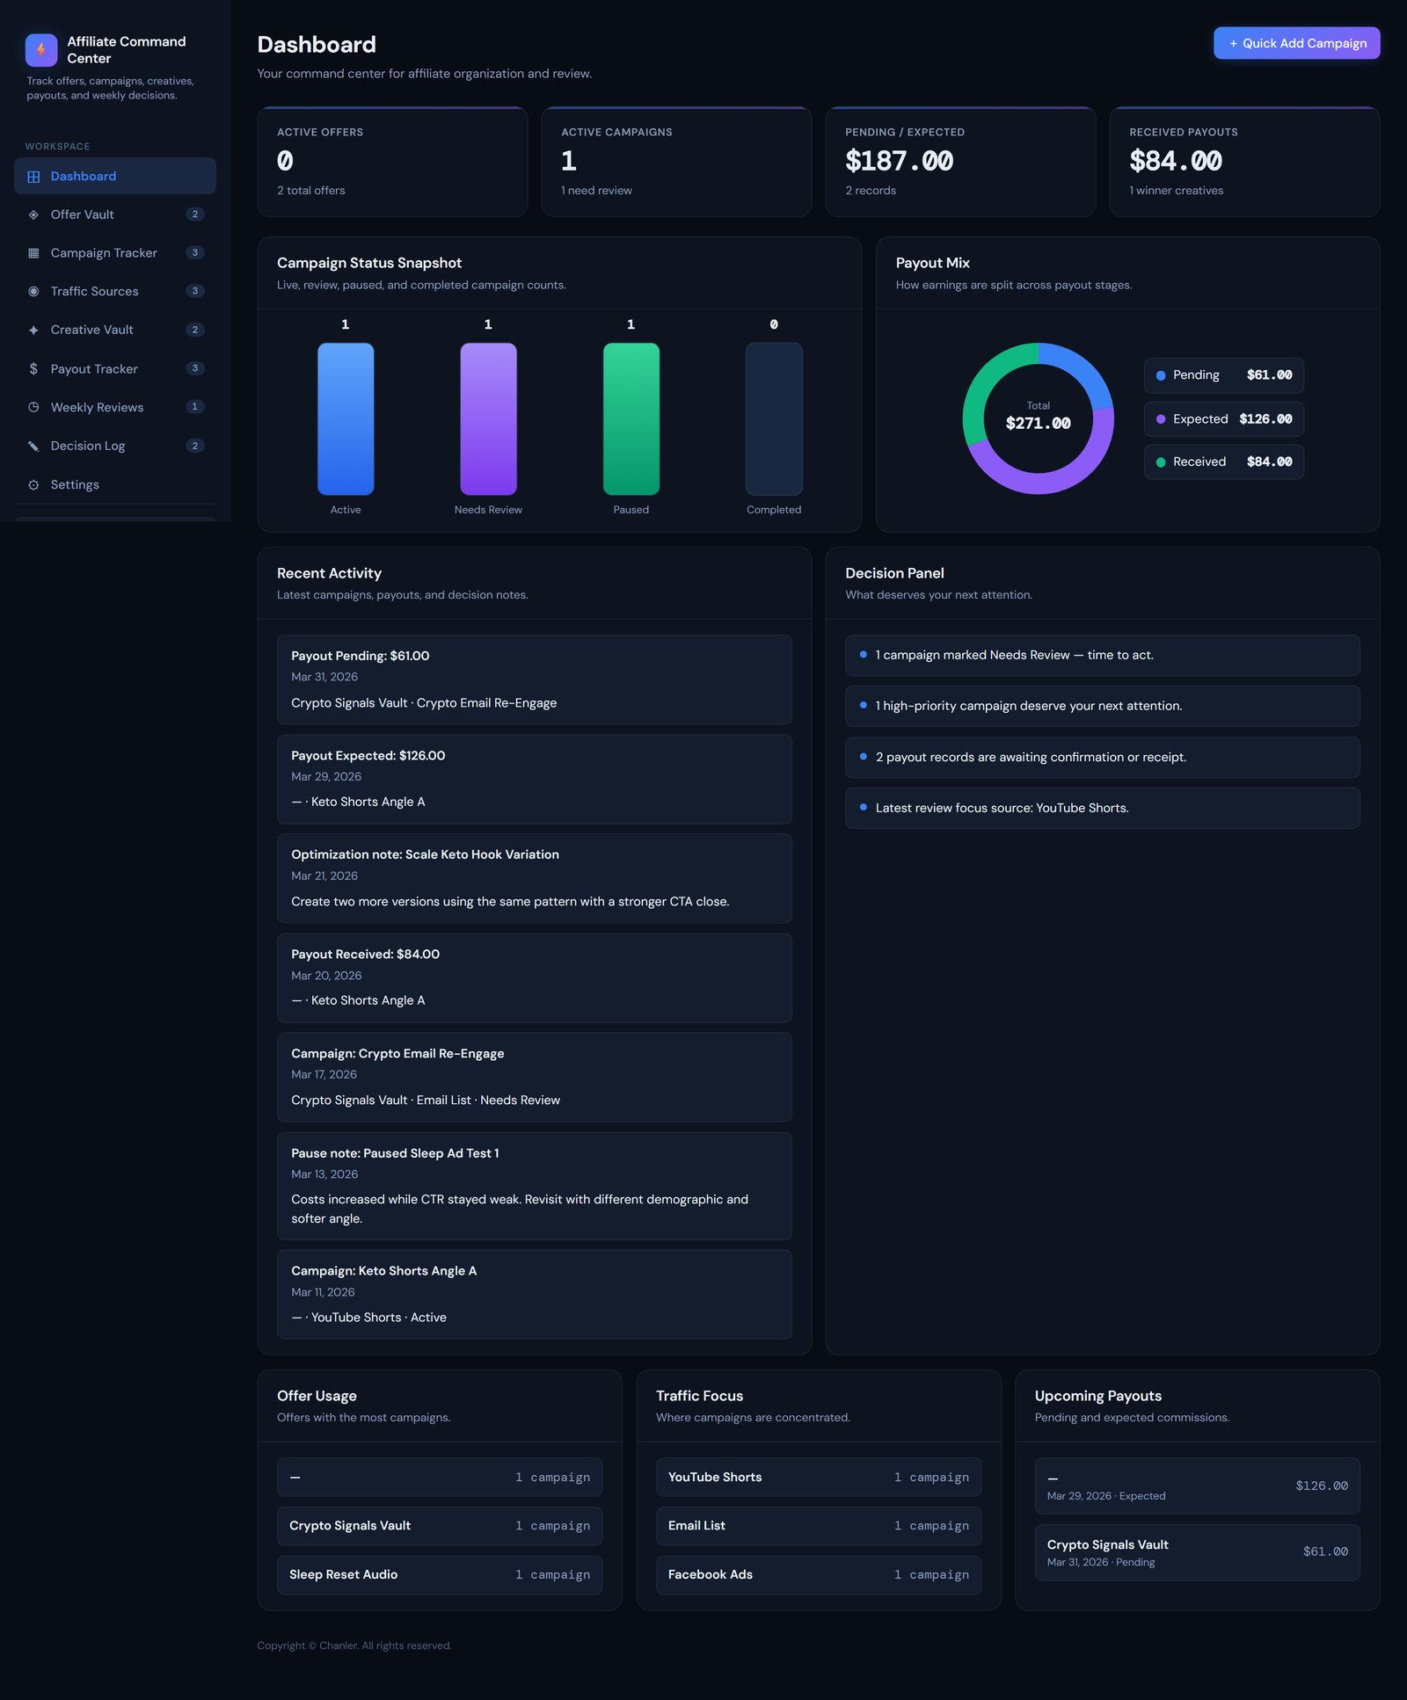1407x1700 pixels.
Task: Switch to Payout Tracker
Action: (115, 368)
